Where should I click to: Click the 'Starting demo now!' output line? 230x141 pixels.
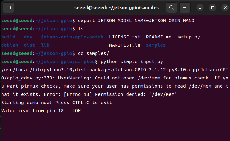click(56, 103)
